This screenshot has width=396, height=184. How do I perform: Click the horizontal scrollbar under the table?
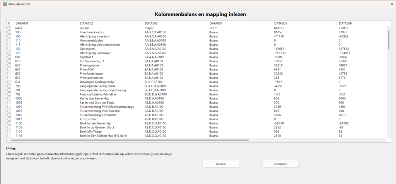pos(128,140)
